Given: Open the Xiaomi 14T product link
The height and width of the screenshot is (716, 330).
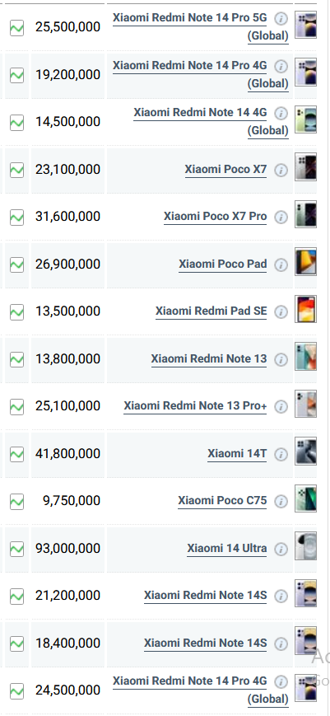Looking at the screenshot, I should coord(237,453).
